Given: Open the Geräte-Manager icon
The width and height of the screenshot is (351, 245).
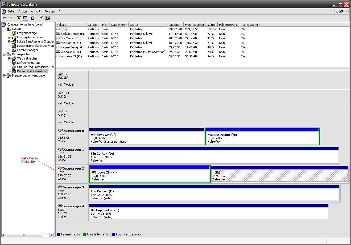Looking at the screenshot, I should (x=14, y=50).
